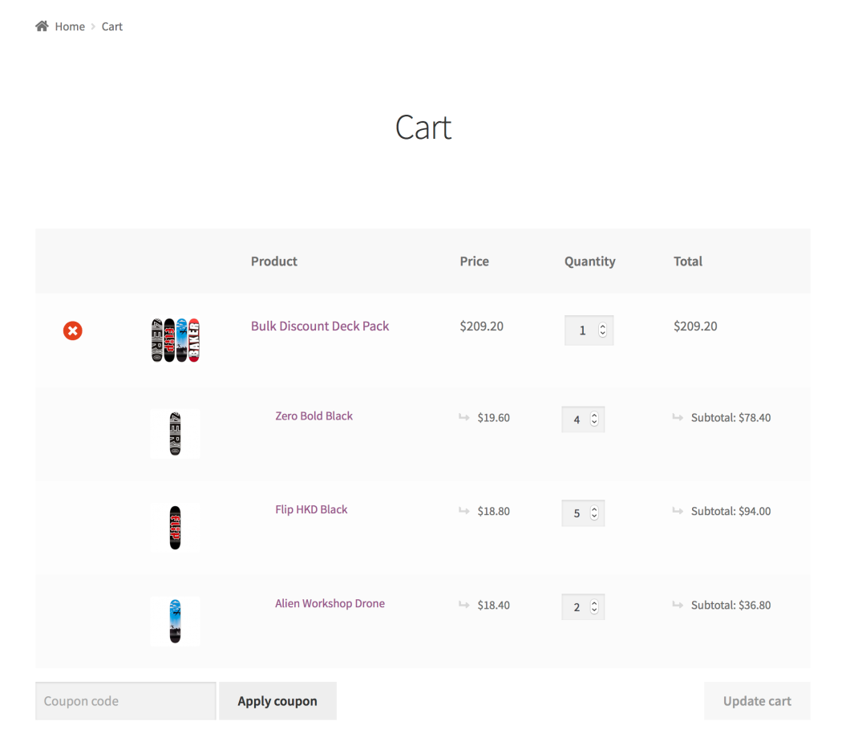Open the Flip HKD Black product link
Image resolution: width=846 pixels, height=750 pixels.
tap(311, 509)
